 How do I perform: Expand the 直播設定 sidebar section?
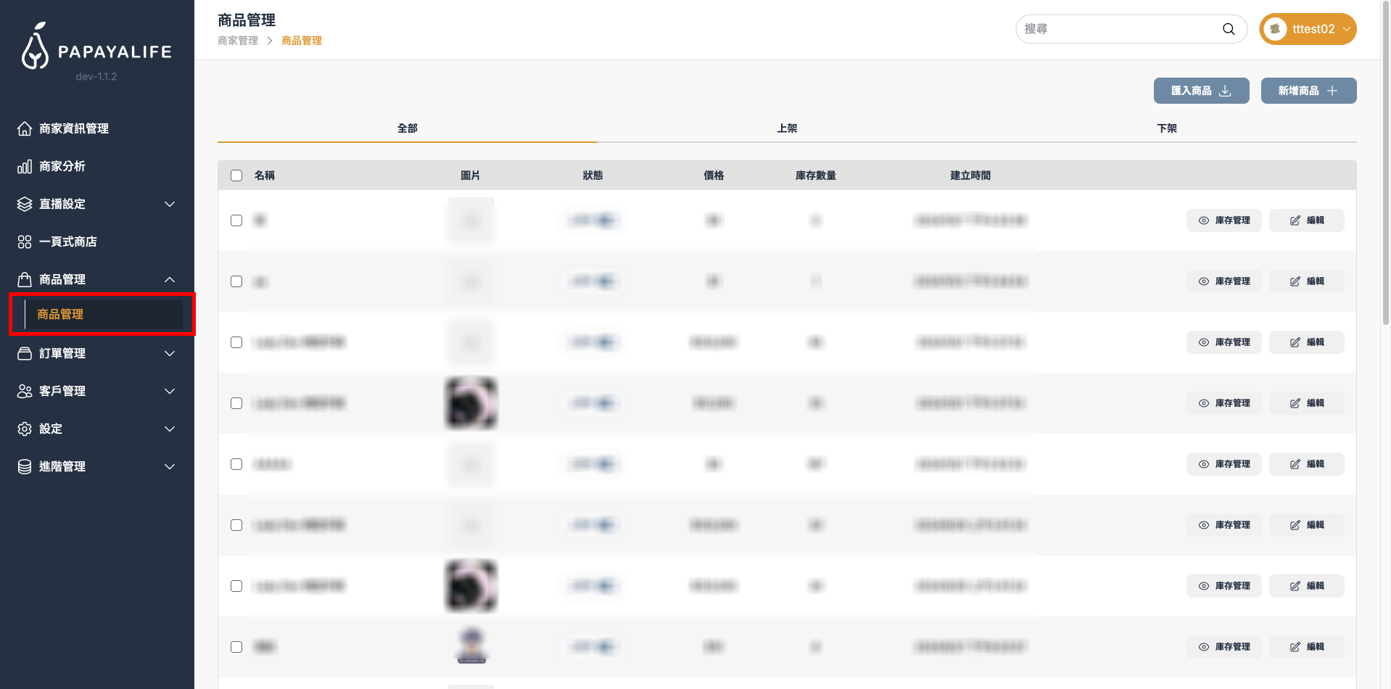[x=169, y=204]
